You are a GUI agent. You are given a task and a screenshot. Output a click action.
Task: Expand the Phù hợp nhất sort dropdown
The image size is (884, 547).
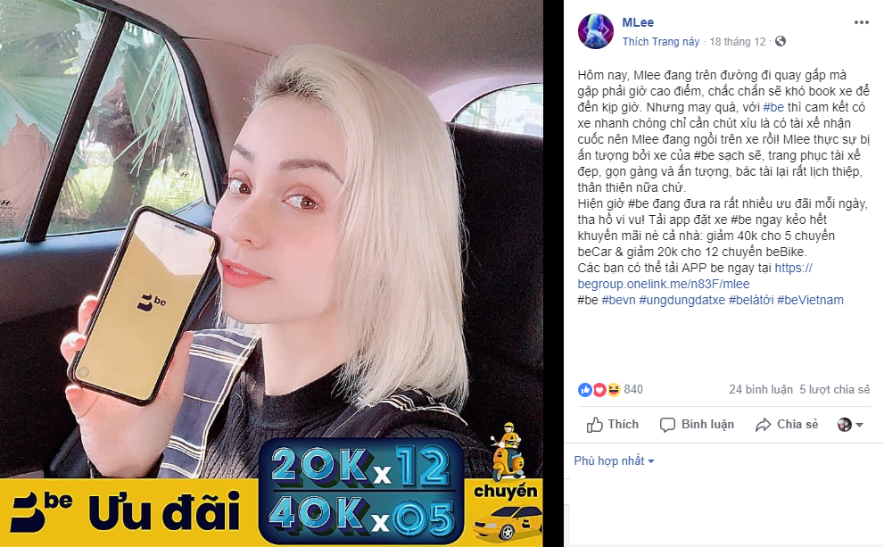coord(614,460)
